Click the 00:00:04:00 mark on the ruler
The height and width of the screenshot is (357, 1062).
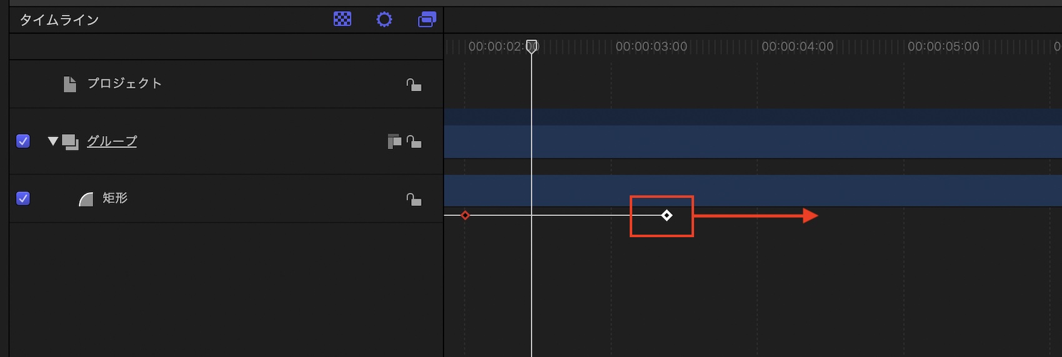[x=797, y=47]
